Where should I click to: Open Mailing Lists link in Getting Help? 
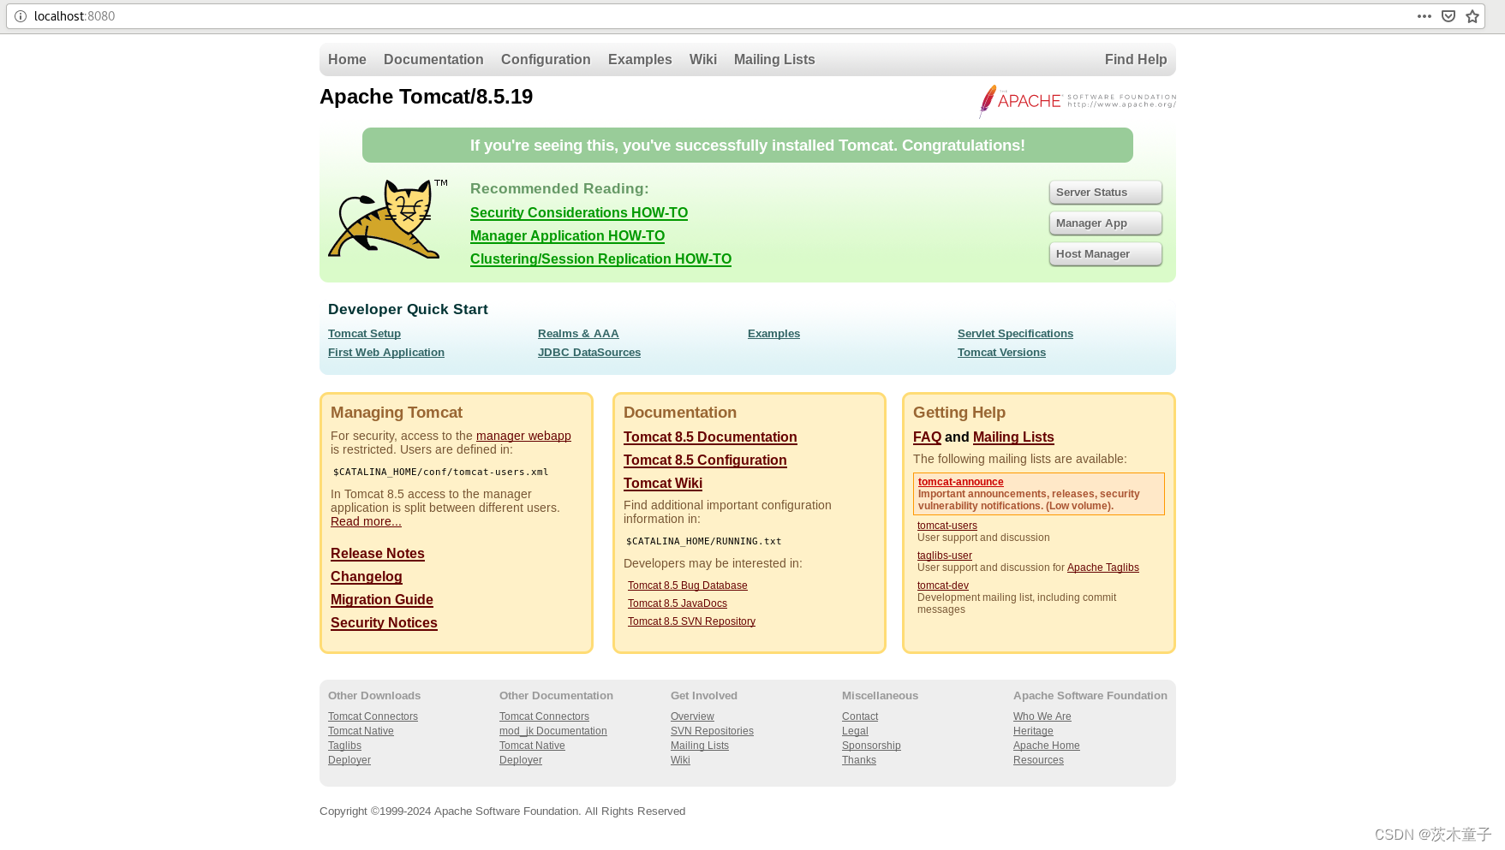click(1013, 437)
